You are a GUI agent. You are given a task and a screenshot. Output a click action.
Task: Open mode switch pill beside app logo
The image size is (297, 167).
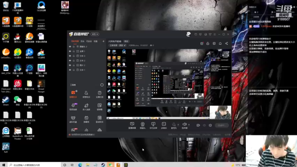[95, 34]
